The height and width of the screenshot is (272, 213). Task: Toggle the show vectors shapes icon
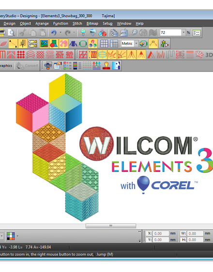pyautogui.click(x=54, y=43)
